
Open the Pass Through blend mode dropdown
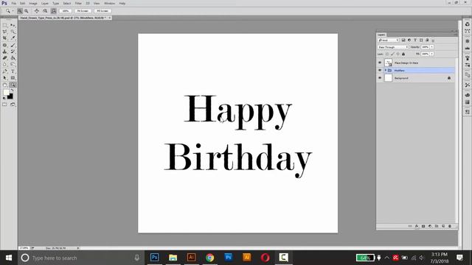pyautogui.click(x=393, y=47)
